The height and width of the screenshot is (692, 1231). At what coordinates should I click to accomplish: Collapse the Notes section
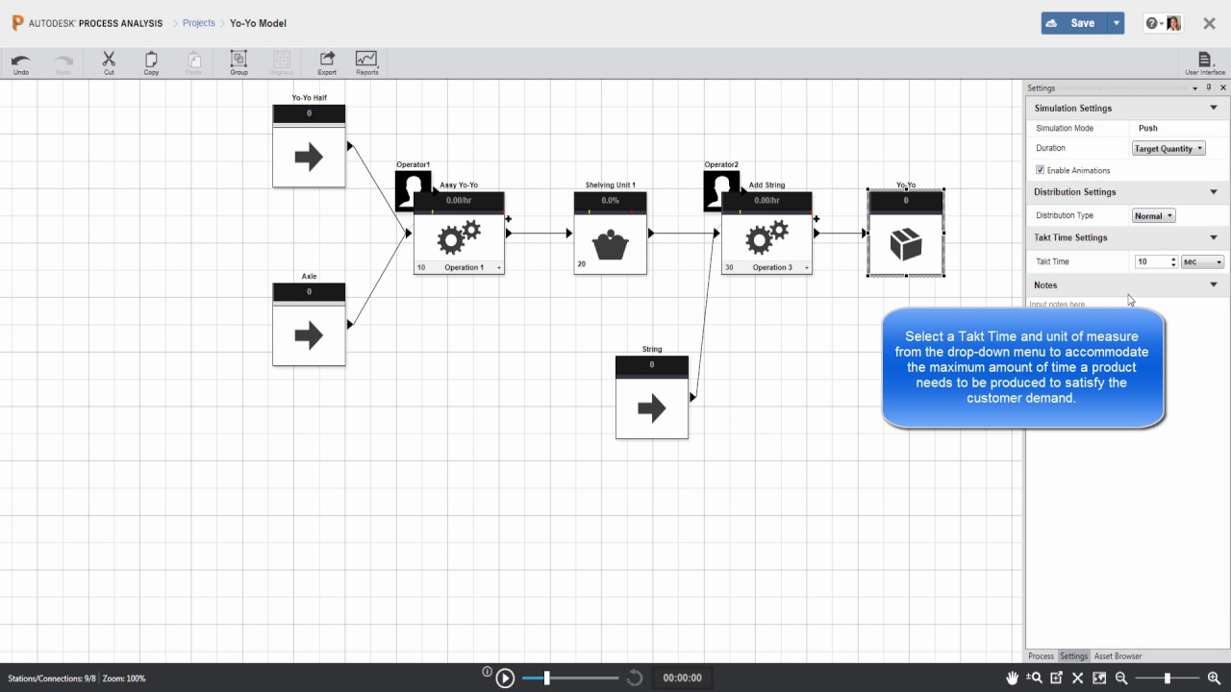[1214, 284]
